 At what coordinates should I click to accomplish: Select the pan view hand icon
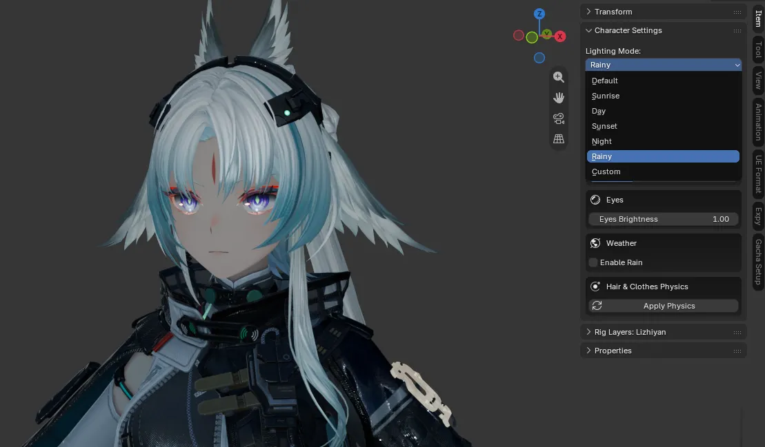click(559, 98)
